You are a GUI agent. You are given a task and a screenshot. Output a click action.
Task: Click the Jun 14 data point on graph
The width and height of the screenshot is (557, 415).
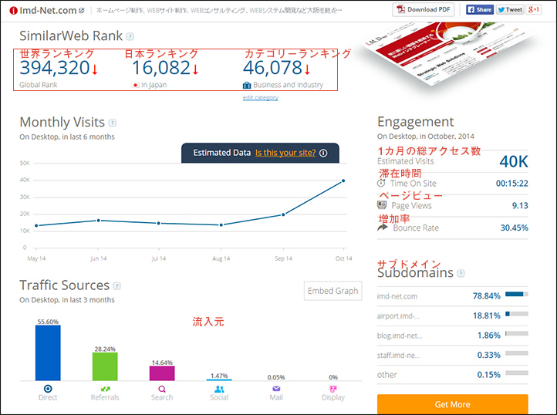(99, 221)
